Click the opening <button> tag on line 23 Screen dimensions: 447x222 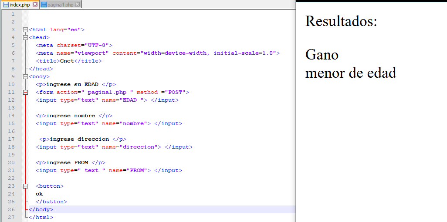point(50,186)
